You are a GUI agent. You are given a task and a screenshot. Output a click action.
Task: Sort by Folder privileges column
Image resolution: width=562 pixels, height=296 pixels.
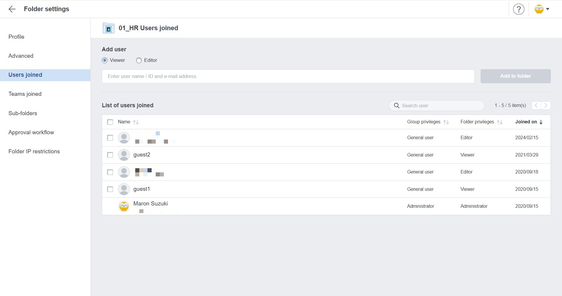point(500,122)
